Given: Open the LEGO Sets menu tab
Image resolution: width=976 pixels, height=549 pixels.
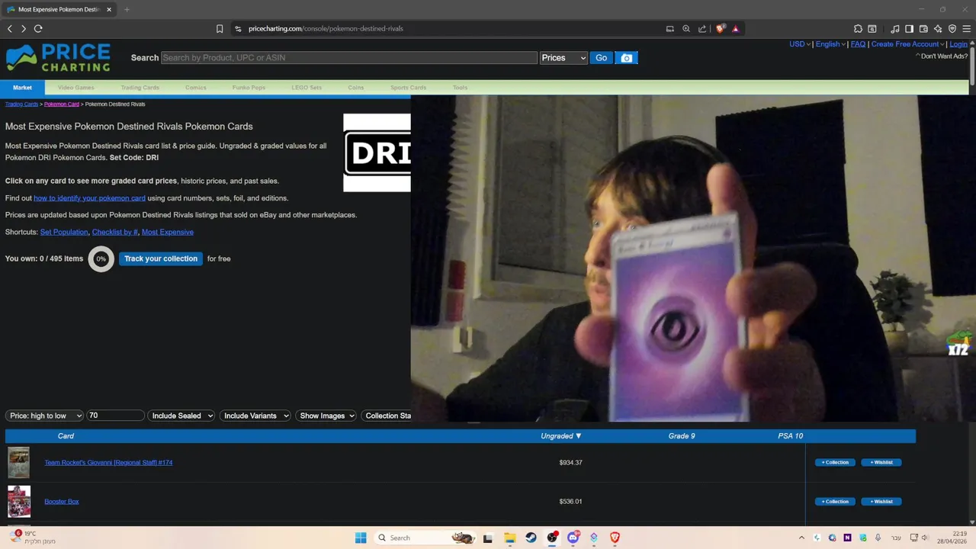Looking at the screenshot, I should [307, 88].
